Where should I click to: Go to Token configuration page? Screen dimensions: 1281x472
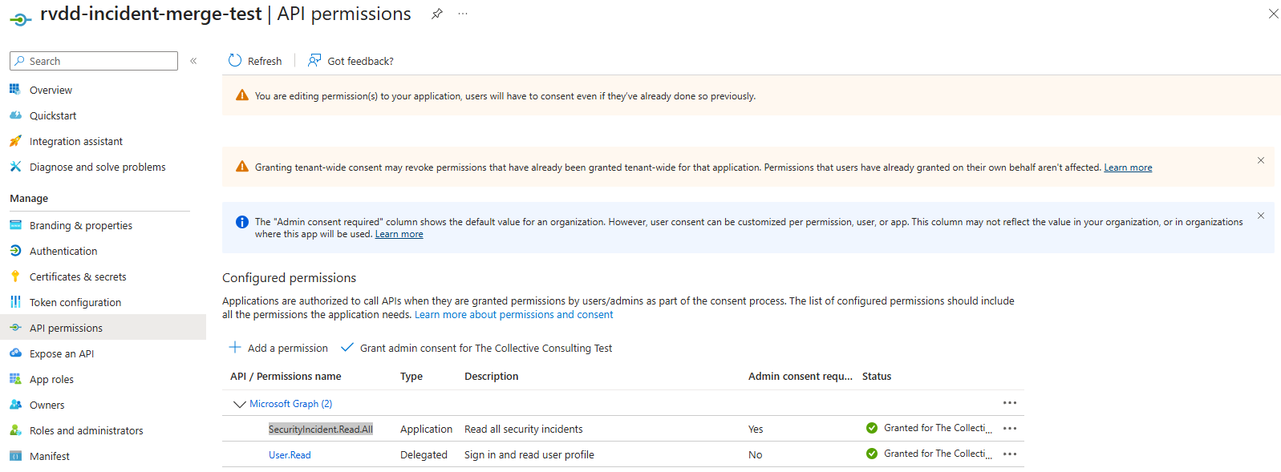75,302
